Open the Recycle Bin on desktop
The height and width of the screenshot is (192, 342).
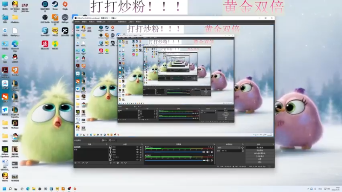tap(5, 31)
